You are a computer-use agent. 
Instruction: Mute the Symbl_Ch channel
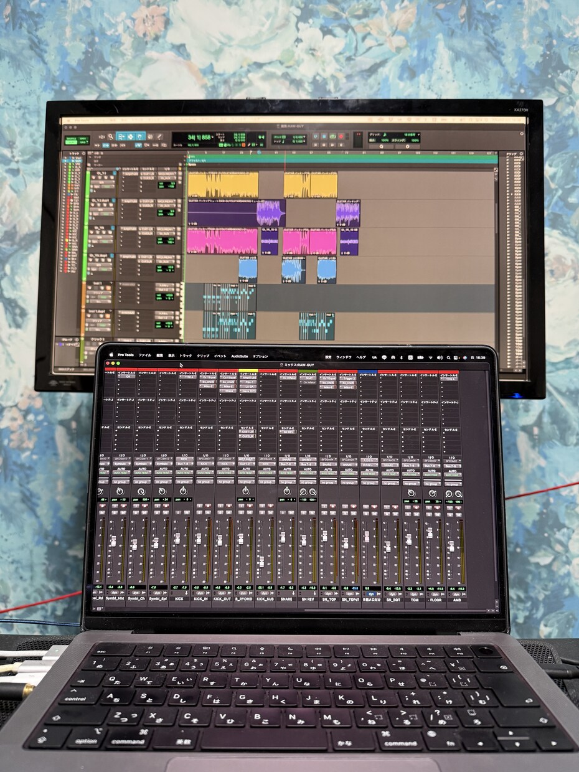[144, 512]
